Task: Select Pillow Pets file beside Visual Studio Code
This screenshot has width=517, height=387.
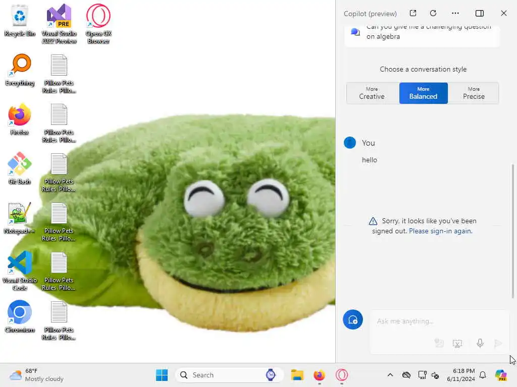Action: [59, 271]
